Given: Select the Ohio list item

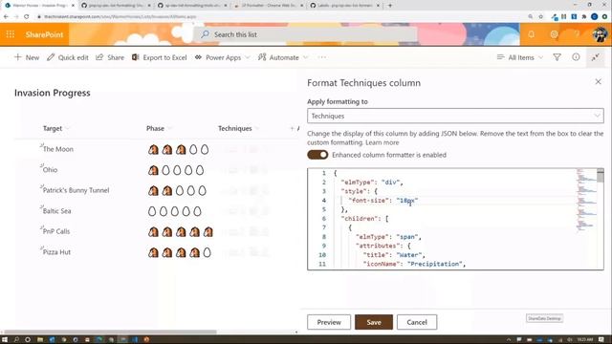Looking at the screenshot, I should point(50,170).
